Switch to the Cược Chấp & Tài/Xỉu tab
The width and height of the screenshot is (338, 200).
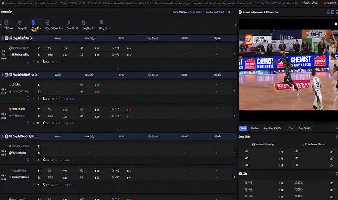point(272,128)
